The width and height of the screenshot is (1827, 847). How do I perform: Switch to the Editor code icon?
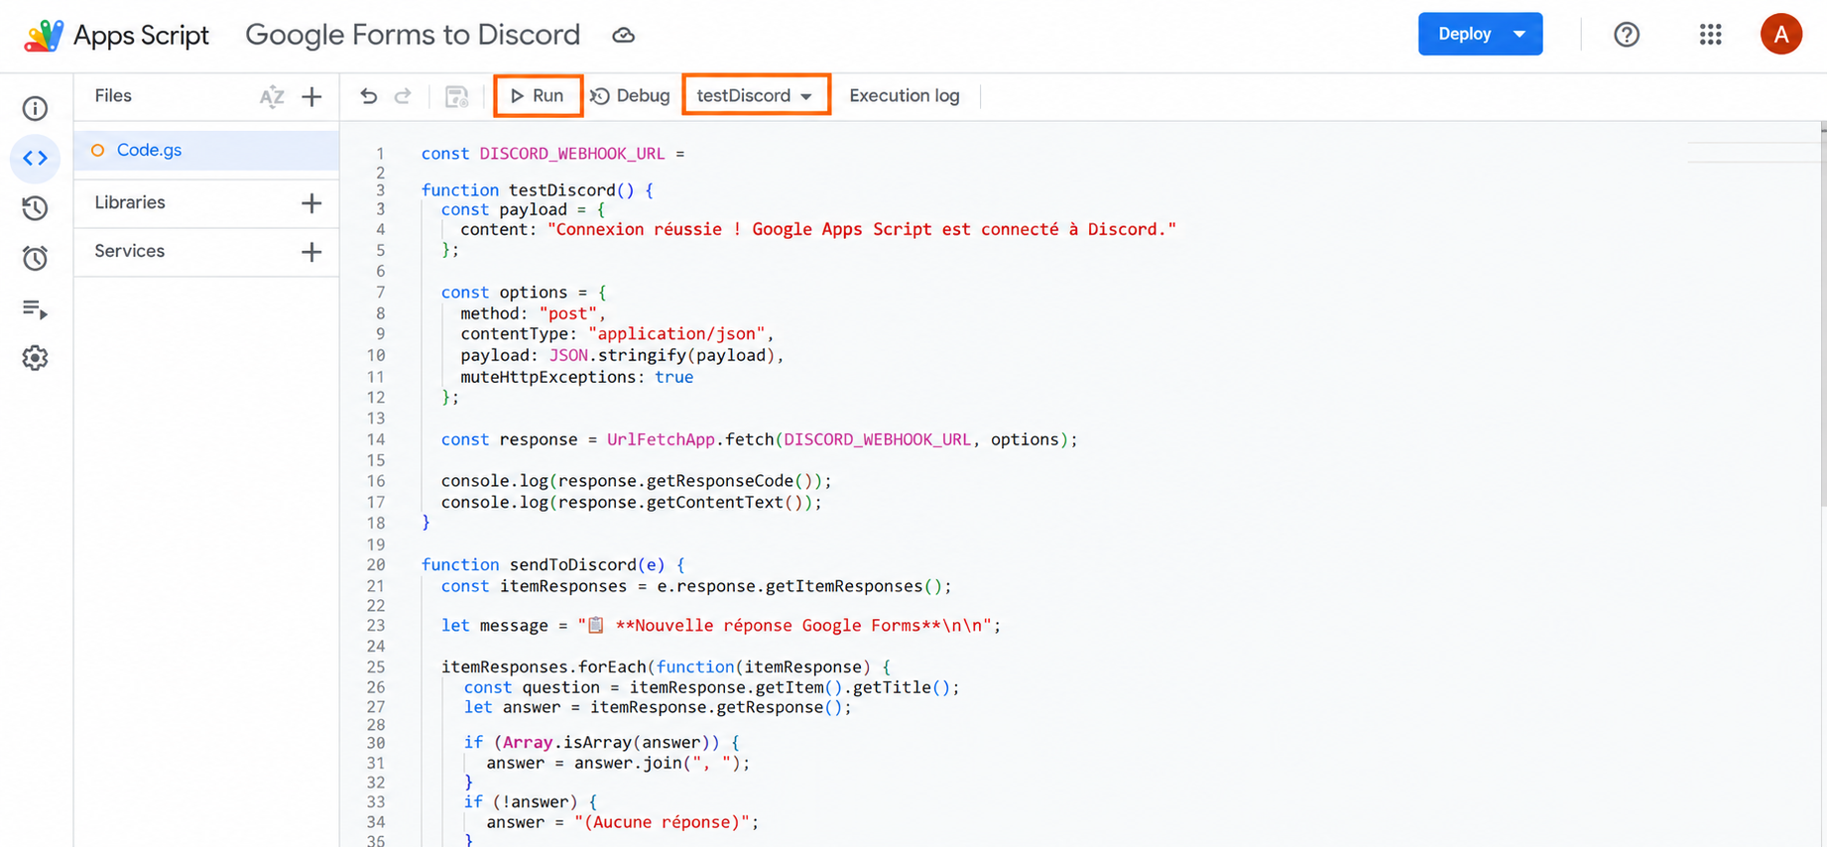point(35,158)
